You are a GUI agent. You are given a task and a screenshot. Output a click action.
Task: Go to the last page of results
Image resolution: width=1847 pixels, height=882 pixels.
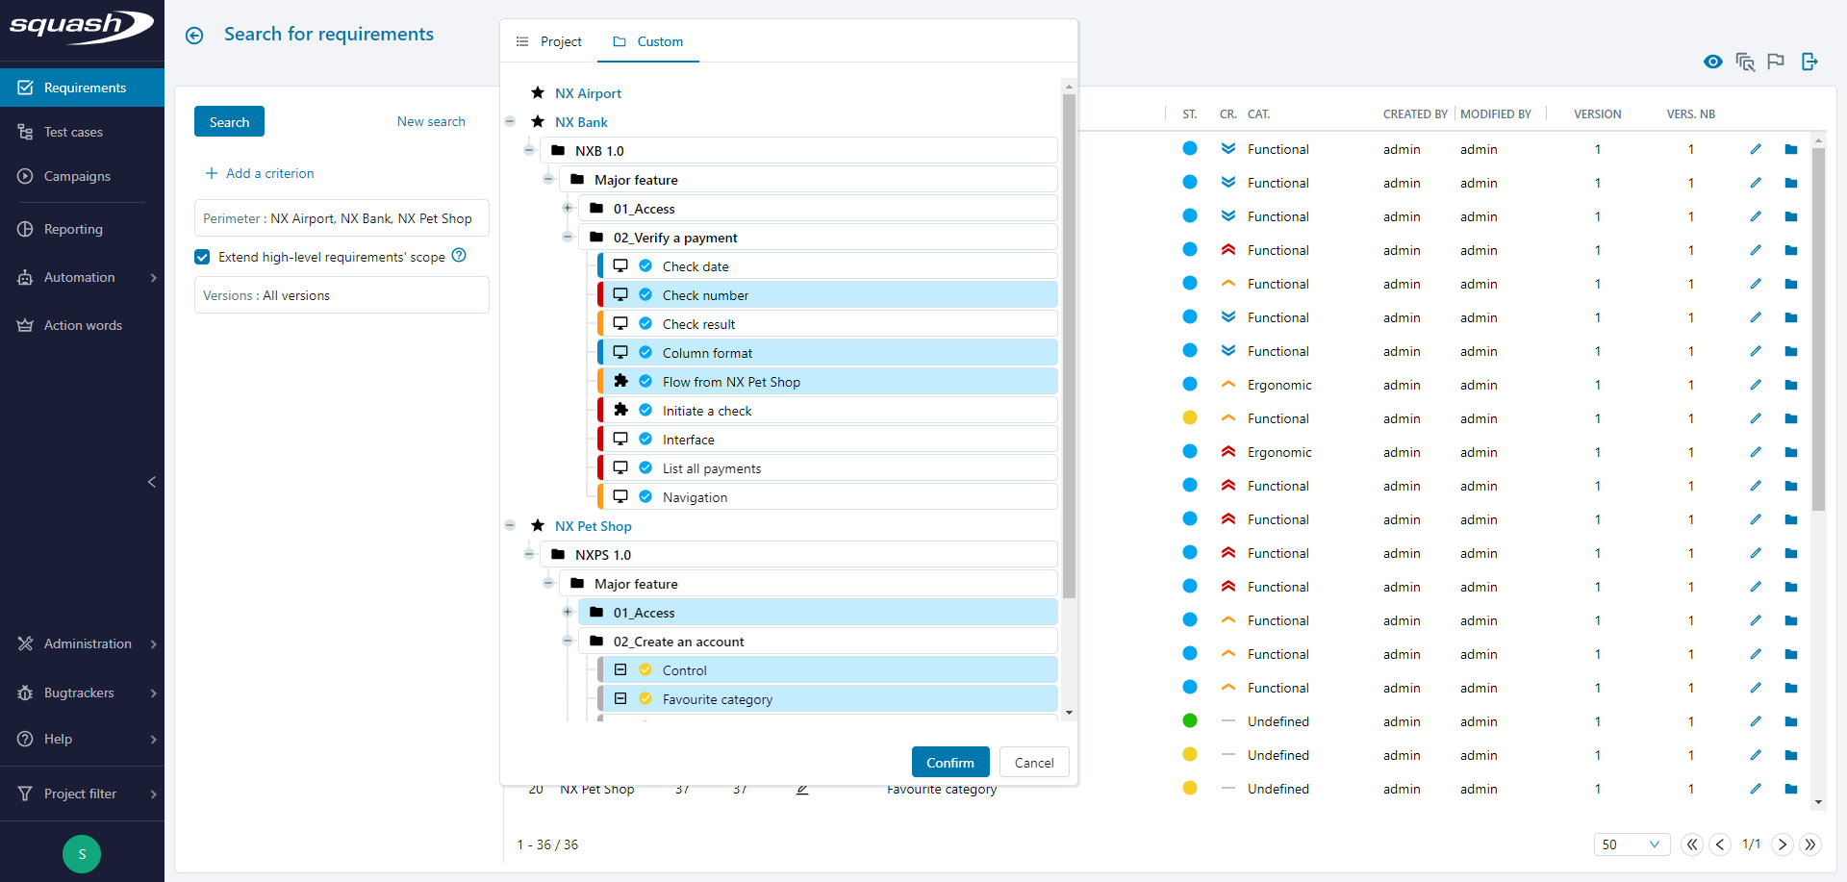pyautogui.click(x=1810, y=844)
